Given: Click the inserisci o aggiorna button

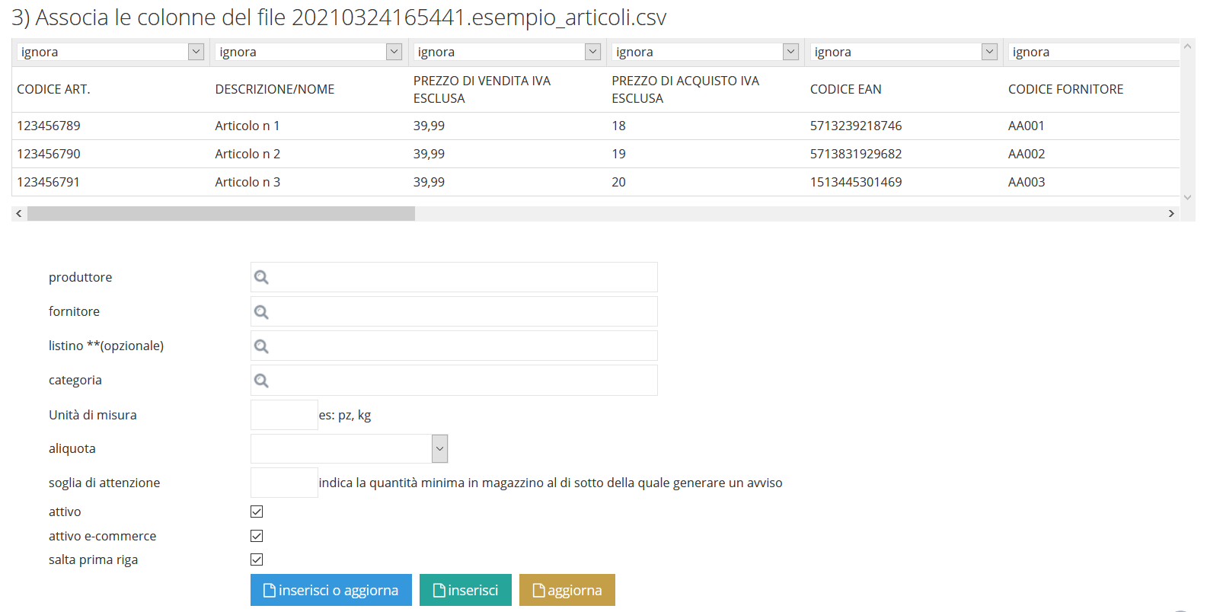Looking at the screenshot, I should [x=331, y=590].
